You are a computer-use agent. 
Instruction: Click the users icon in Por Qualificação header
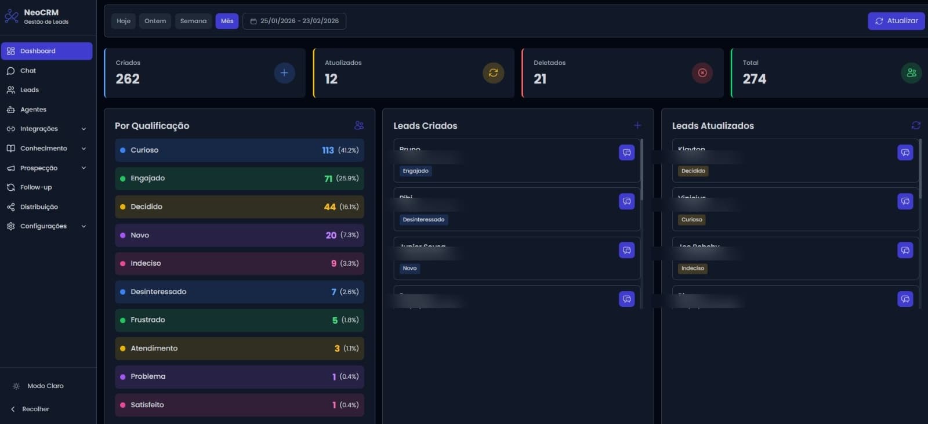click(359, 125)
